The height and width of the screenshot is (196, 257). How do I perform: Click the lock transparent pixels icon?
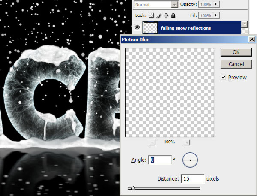[x=152, y=15]
